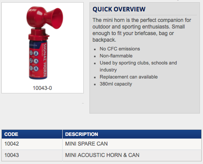Click the red trigger cap on the can
203x164 pixels.
coord(39,35)
